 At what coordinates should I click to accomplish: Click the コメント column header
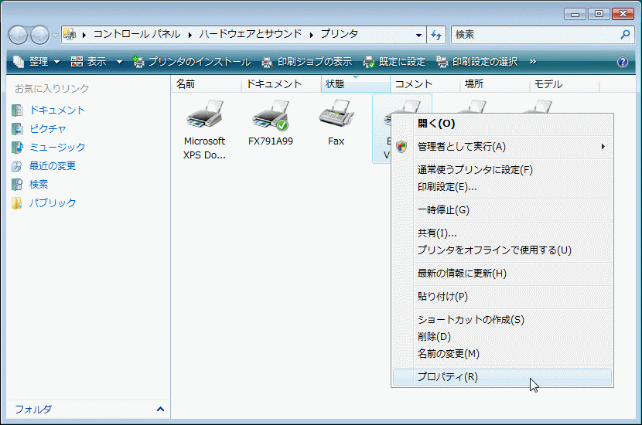425,84
